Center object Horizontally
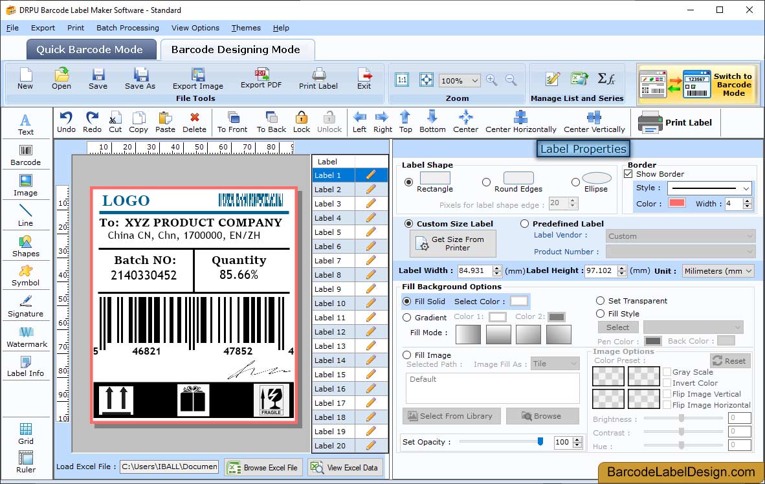Viewport: 765px width, 484px height. tap(520, 122)
